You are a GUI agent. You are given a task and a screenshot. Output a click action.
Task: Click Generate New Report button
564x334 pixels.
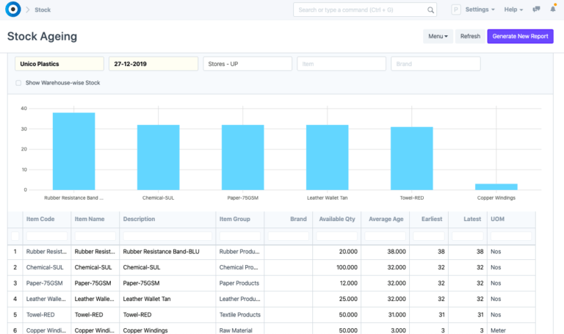click(520, 36)
